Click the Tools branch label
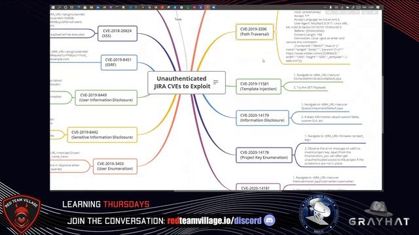The height and width of the screenshot is (235, 419). 178,19
